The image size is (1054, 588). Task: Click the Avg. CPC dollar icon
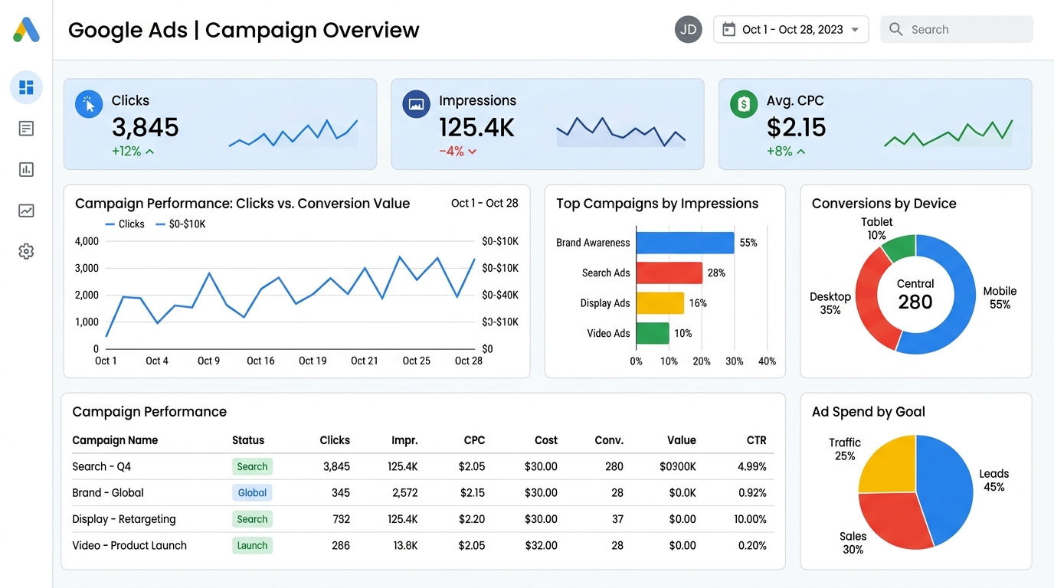click(744, 104)
